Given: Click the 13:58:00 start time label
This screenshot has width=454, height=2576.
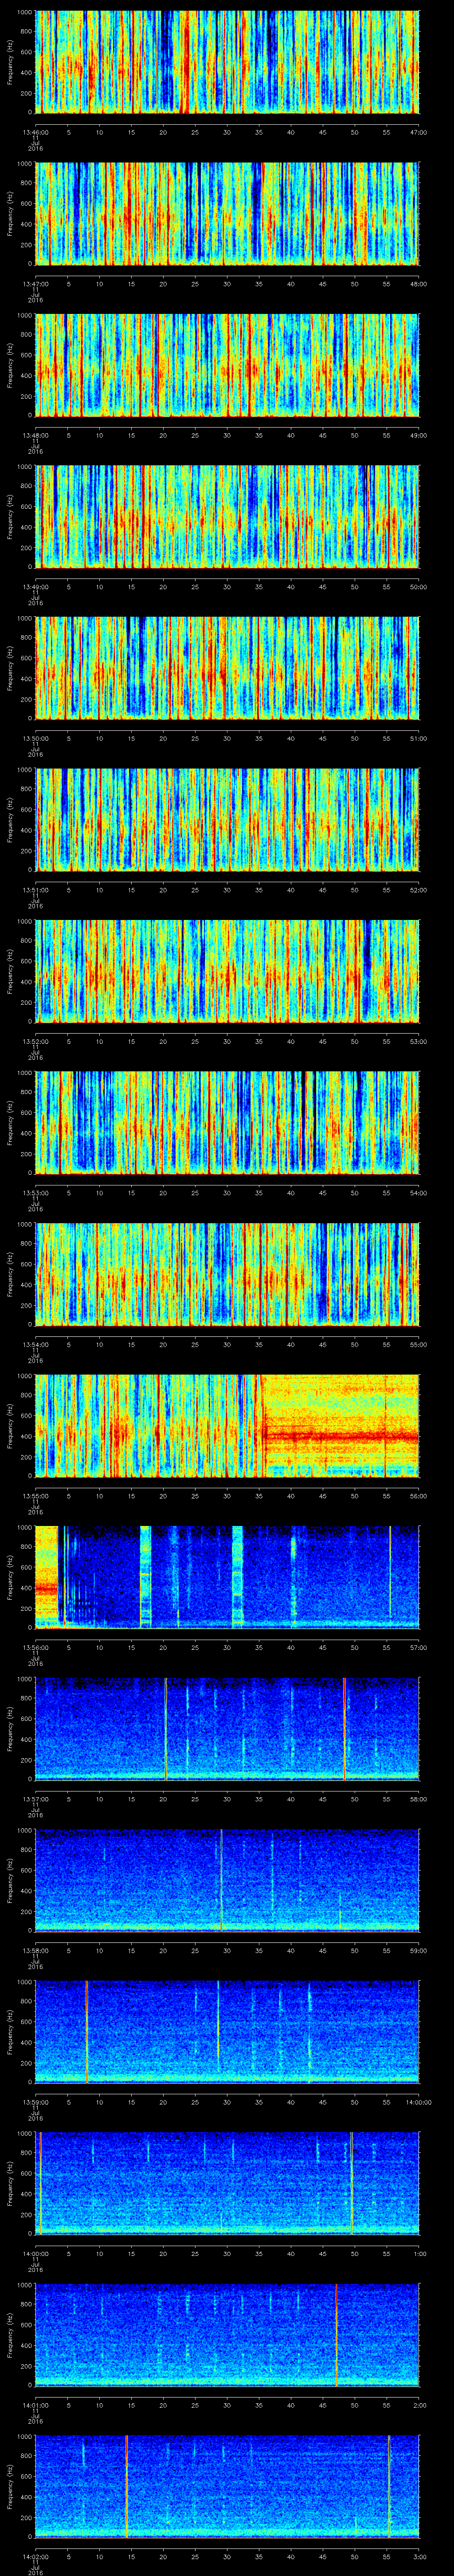Looking at the screenshot, I should (35, 1950).
